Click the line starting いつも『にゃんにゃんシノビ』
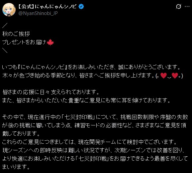The image size is (192, 173). 91,67
